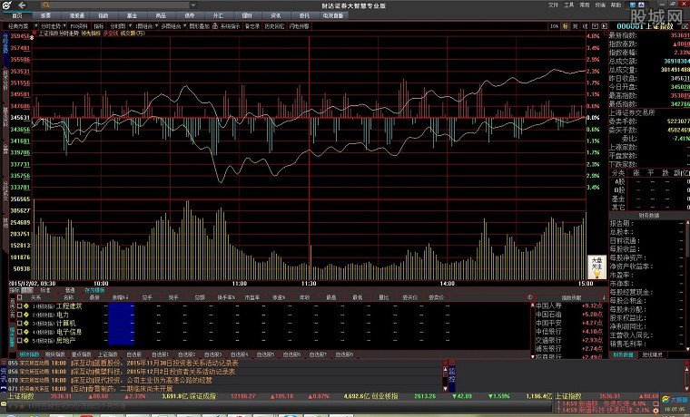
Task: Click the blue highlighted cell in 工程建筑 row
Action: click(x=121, y=306)
